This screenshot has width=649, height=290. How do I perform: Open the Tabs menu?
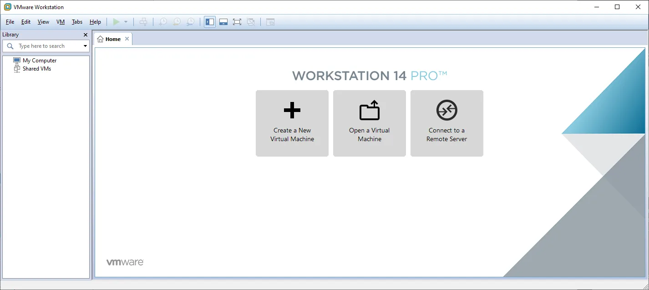[77, 22]
